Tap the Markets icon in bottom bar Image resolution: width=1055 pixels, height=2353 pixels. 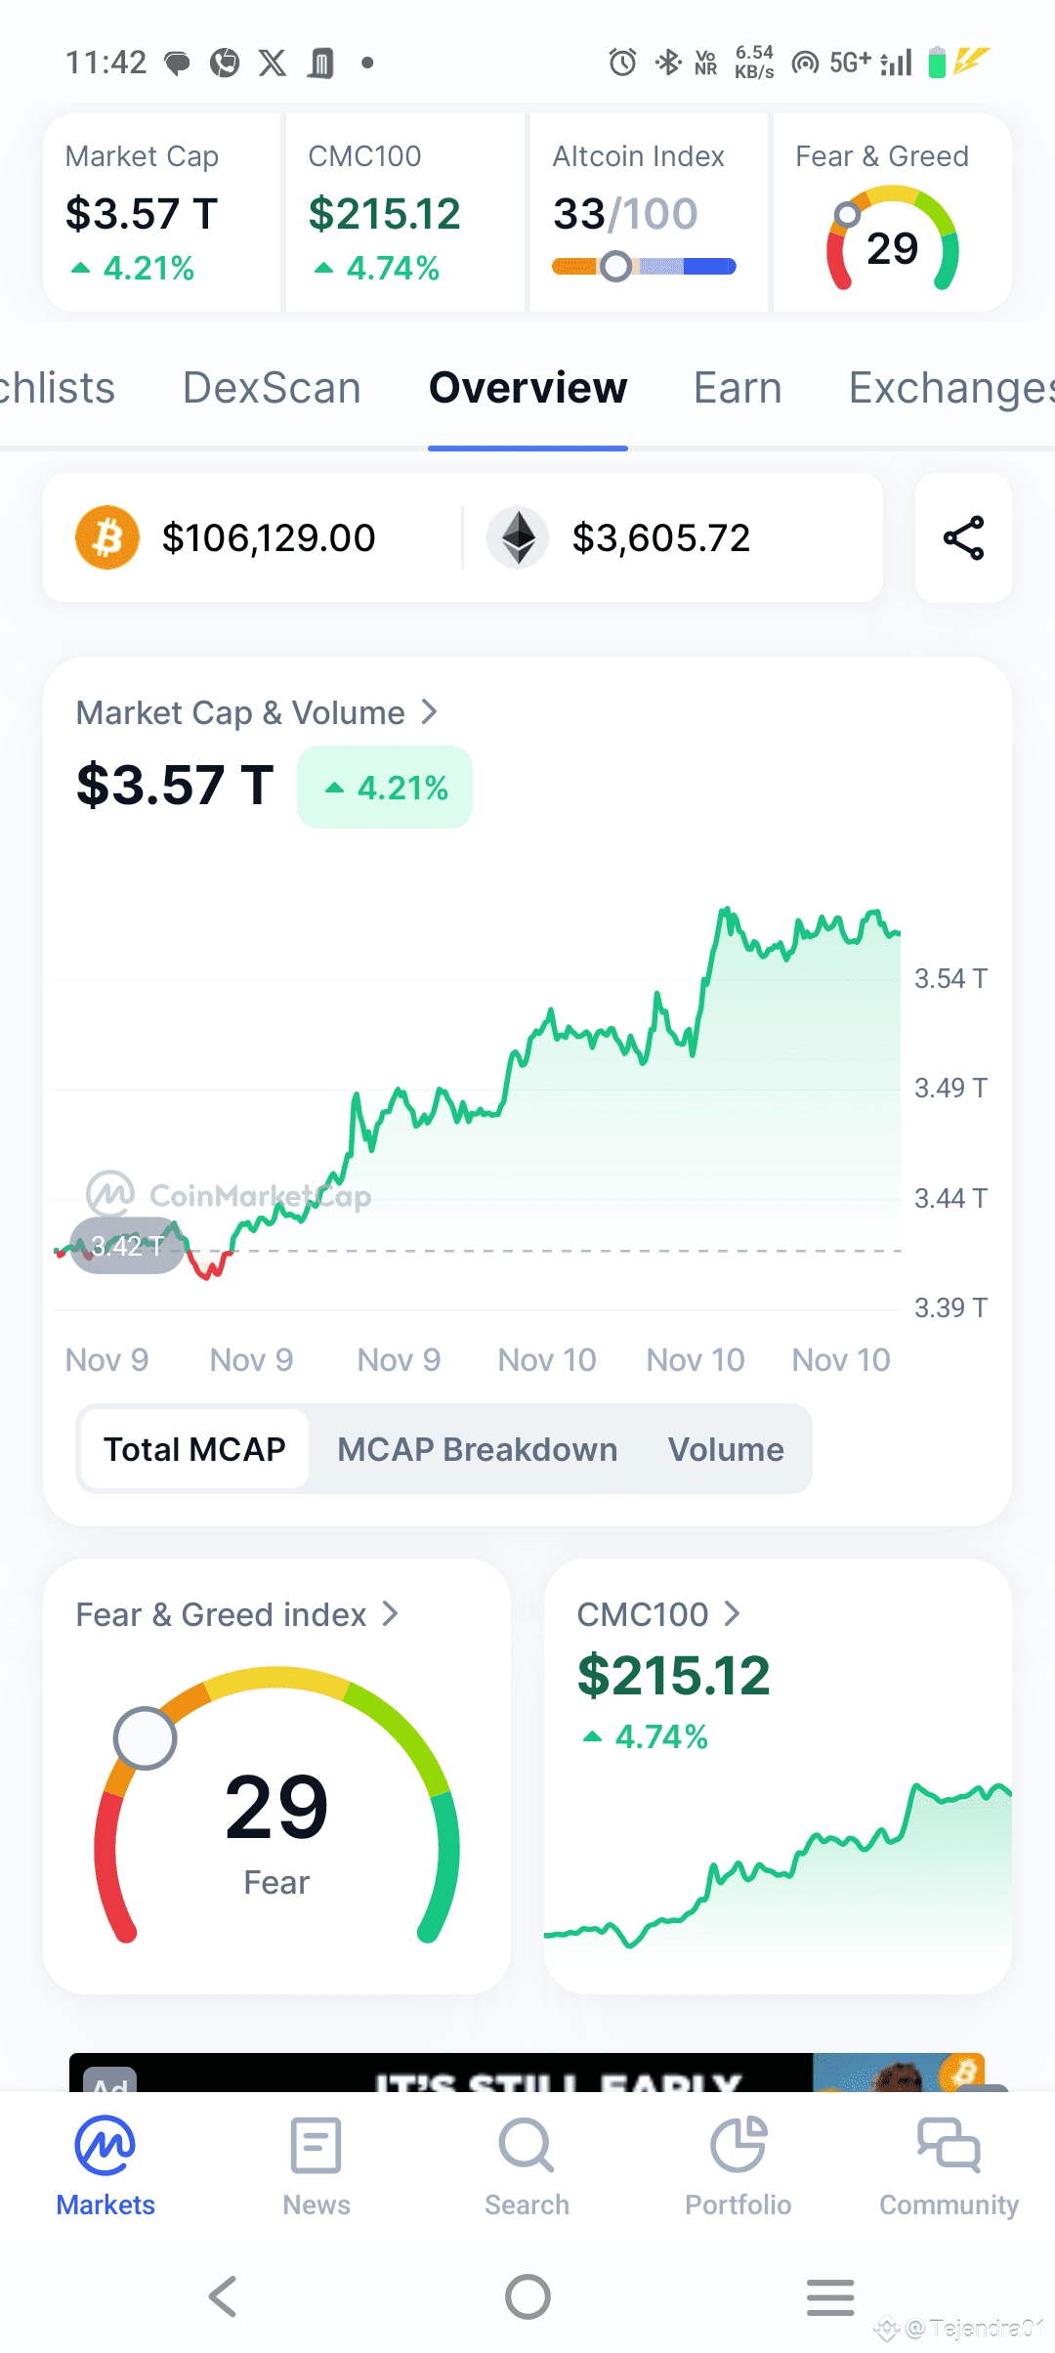pos(105,2146)
